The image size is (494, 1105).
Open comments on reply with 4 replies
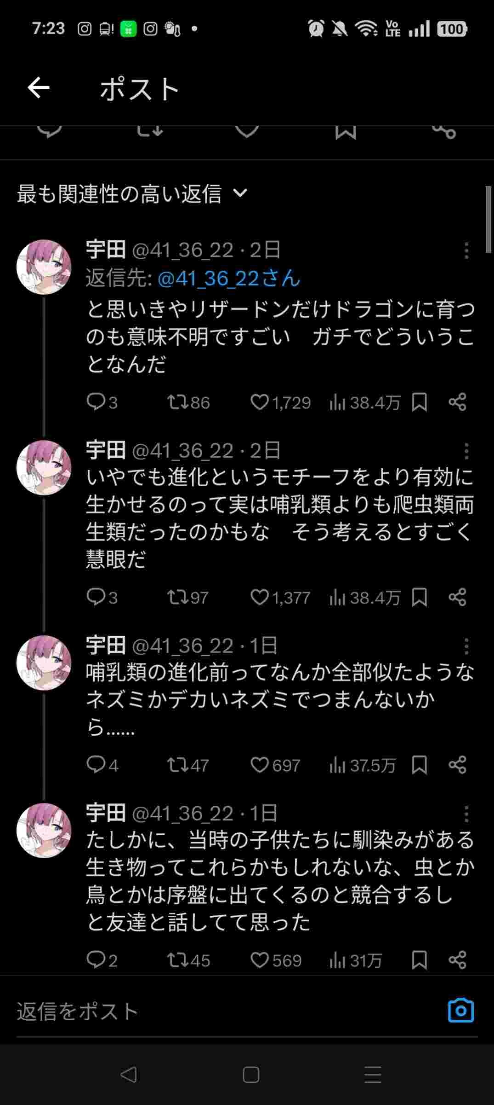click(x=96, y=765)
